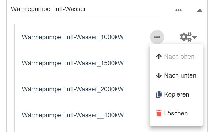Screen dimensions: 214x132
Task: Expand the caret beside the gears icon
Action: click(x=195, y=37)
